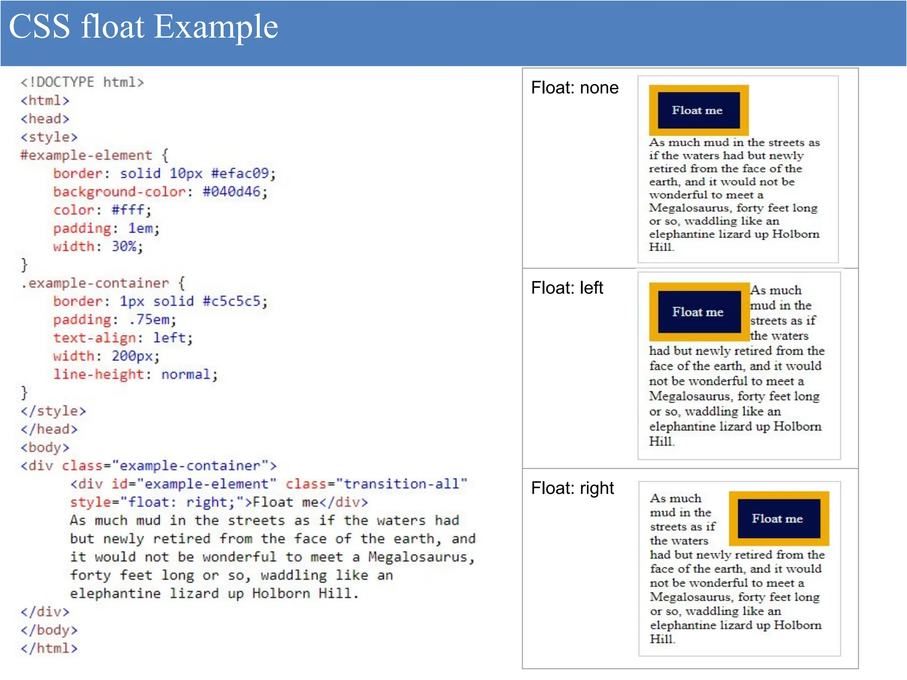Click the '</body>' closing tag line
The width and height of the screenshot is (907, 680).
tap(49, 630)
